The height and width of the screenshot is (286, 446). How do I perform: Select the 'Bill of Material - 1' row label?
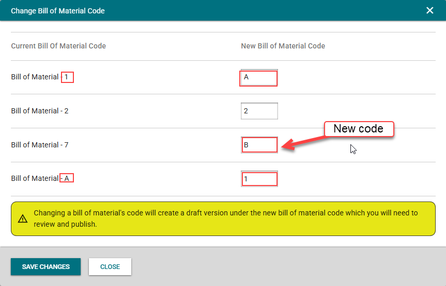pyautogui.click(x=35, y=77)
